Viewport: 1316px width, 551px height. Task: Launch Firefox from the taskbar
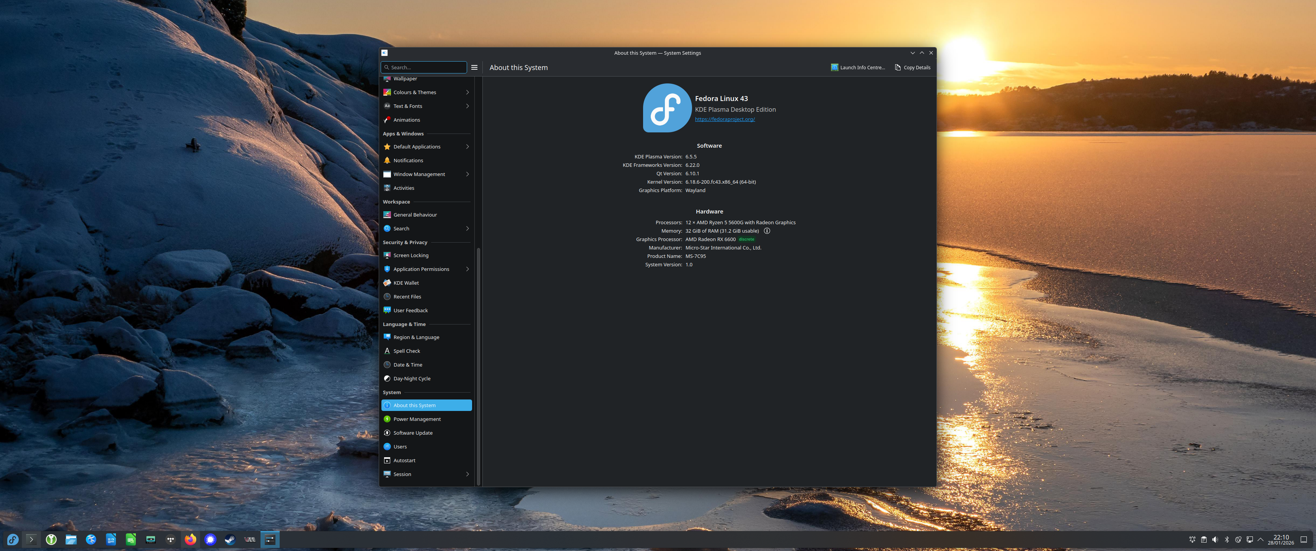[x=190, y=539]
